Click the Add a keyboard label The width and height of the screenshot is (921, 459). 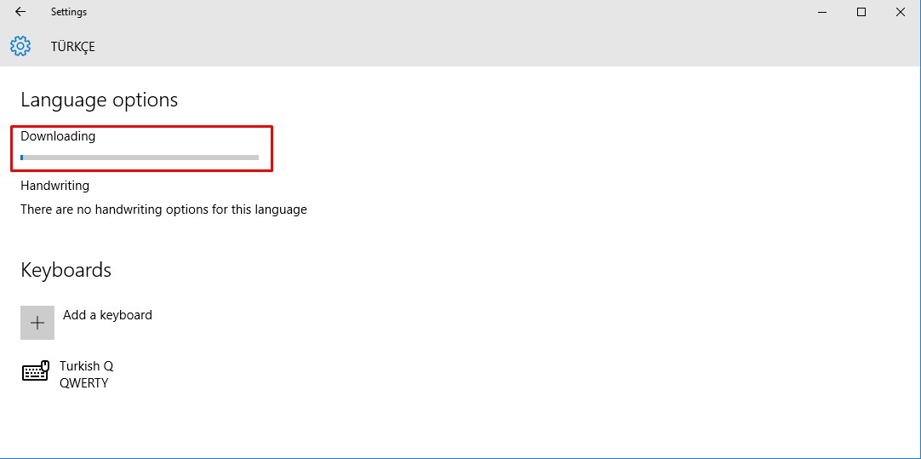[x=107, y=315]
